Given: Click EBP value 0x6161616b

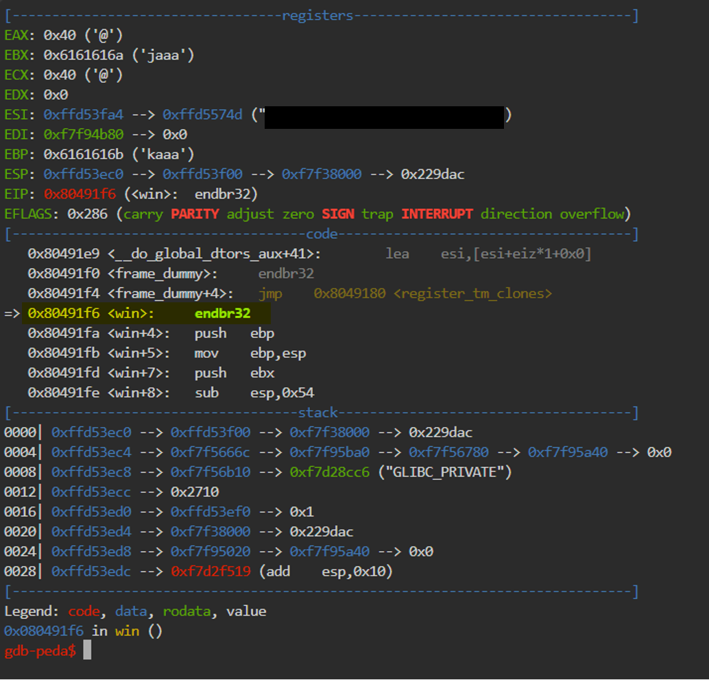Looking at the screenshot, I should [x=83, y=155].
